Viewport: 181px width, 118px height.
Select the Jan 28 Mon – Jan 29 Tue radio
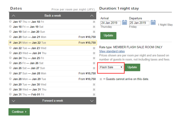pyautogui.click(x=10, y=79)
